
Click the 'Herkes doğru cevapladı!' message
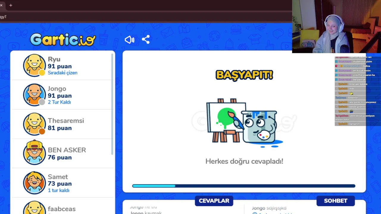point(244,161)
